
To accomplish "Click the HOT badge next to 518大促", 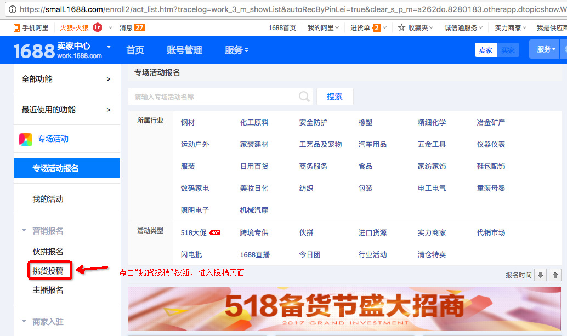I will click(x=214, y=232).
